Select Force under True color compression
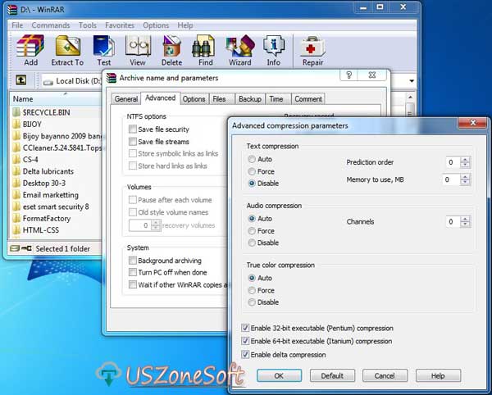This screenshot has height=395, width=492. click(x=252, y=291)
